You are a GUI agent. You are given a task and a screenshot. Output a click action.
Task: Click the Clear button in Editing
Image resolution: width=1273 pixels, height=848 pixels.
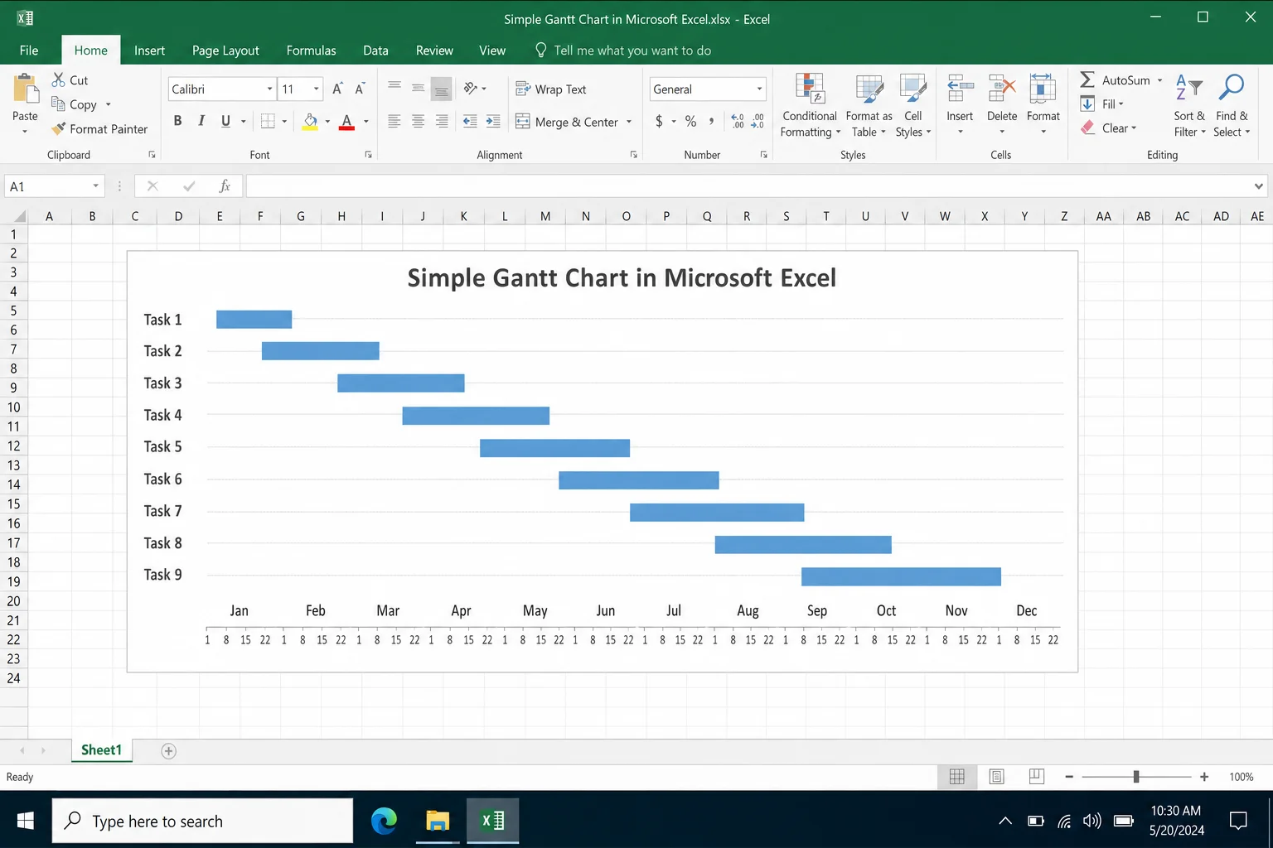pyautogui.click(x=1109, y=128)
